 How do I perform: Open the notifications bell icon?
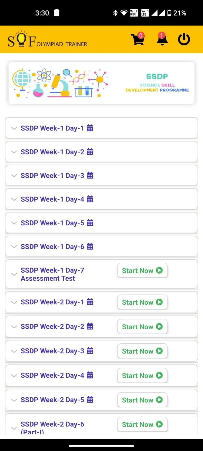tap(162, 39)
